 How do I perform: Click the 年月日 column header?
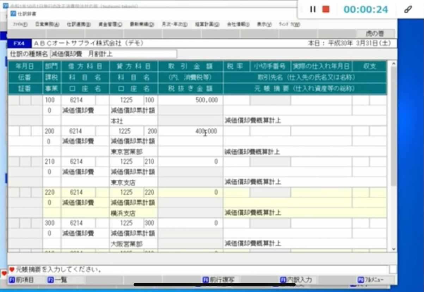coord(25,66)
